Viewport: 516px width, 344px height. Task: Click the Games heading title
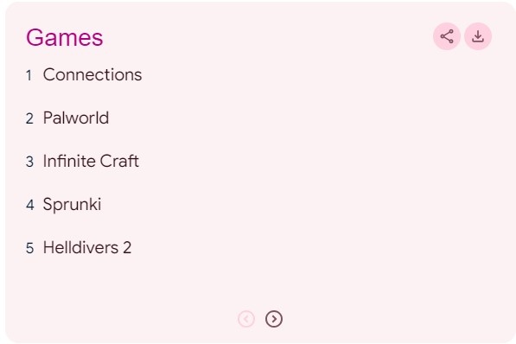click(65, 37)
